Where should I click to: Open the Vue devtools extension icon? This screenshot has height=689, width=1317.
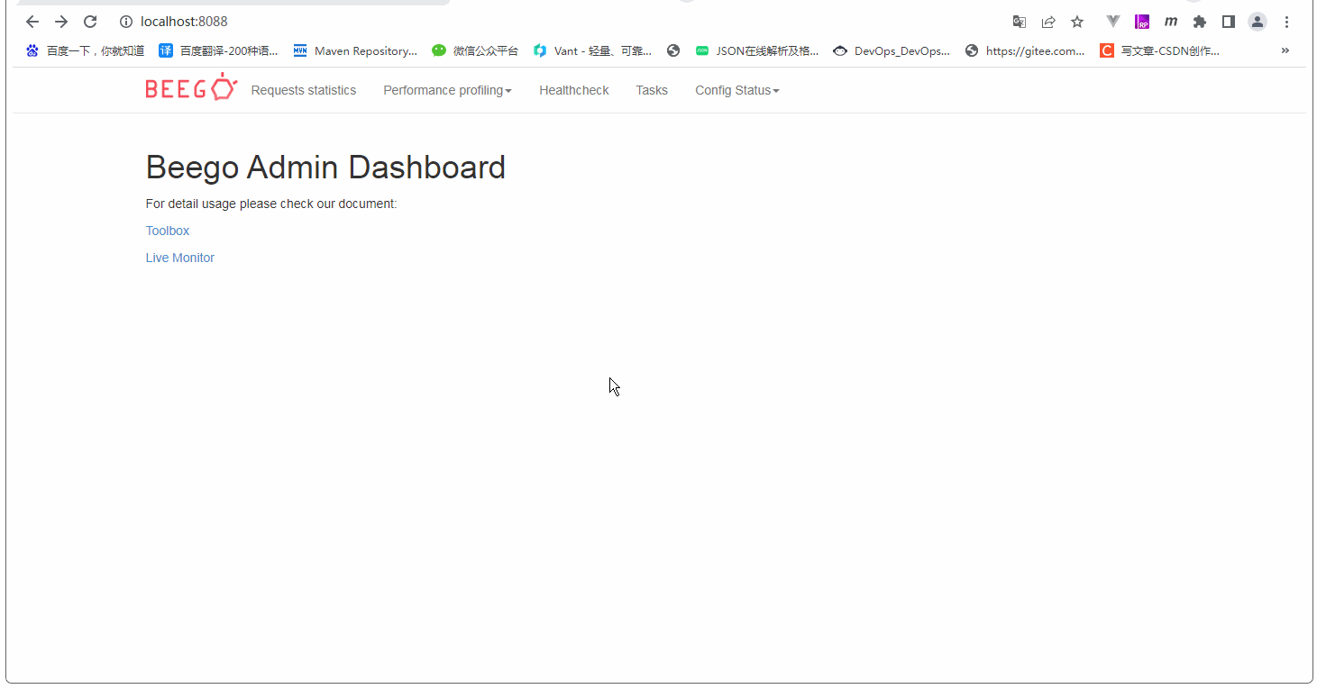(x=1113, y=22)
